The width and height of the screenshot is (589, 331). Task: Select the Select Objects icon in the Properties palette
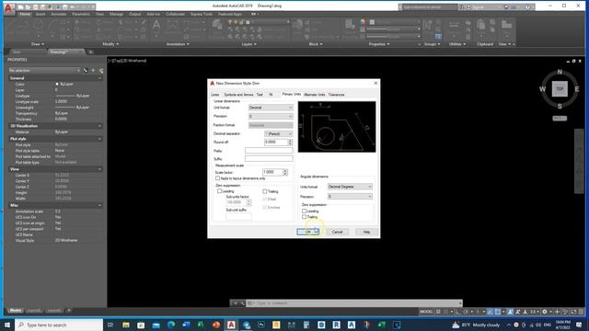tap(93, 70)
